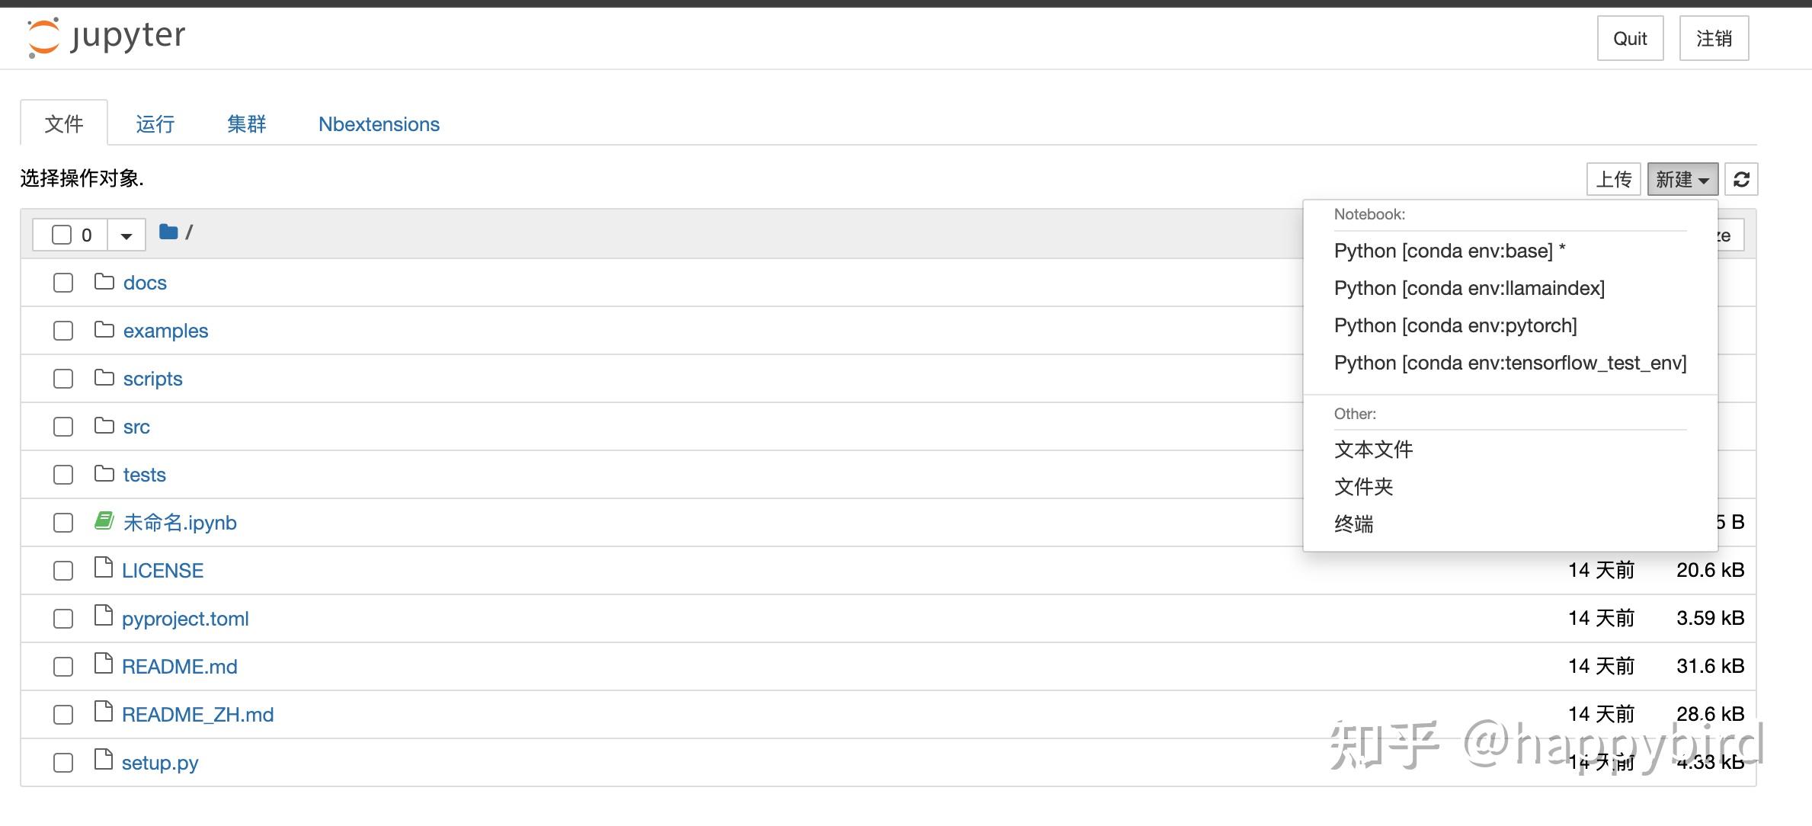The image size is (1812, 826).
Task: Expand the selection filter dropdown arrow
Action: pyautogui.click(x=126, y=235)
